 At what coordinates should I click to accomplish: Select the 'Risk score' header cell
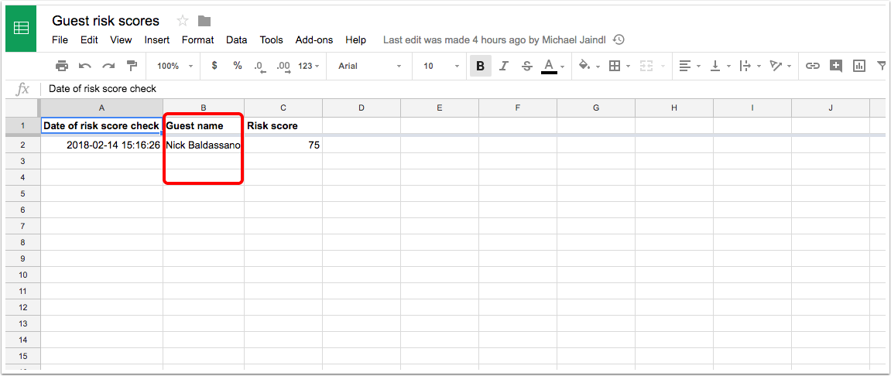pyautogui.click(x=283, y=125)
